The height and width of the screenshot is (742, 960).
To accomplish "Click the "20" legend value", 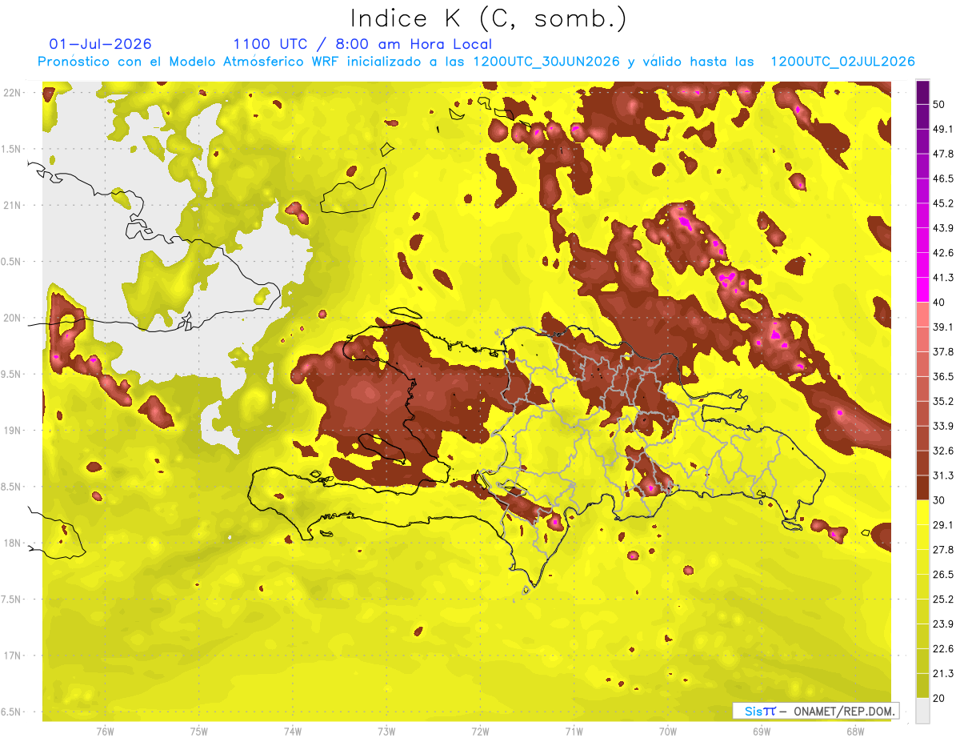I will 939,698.
